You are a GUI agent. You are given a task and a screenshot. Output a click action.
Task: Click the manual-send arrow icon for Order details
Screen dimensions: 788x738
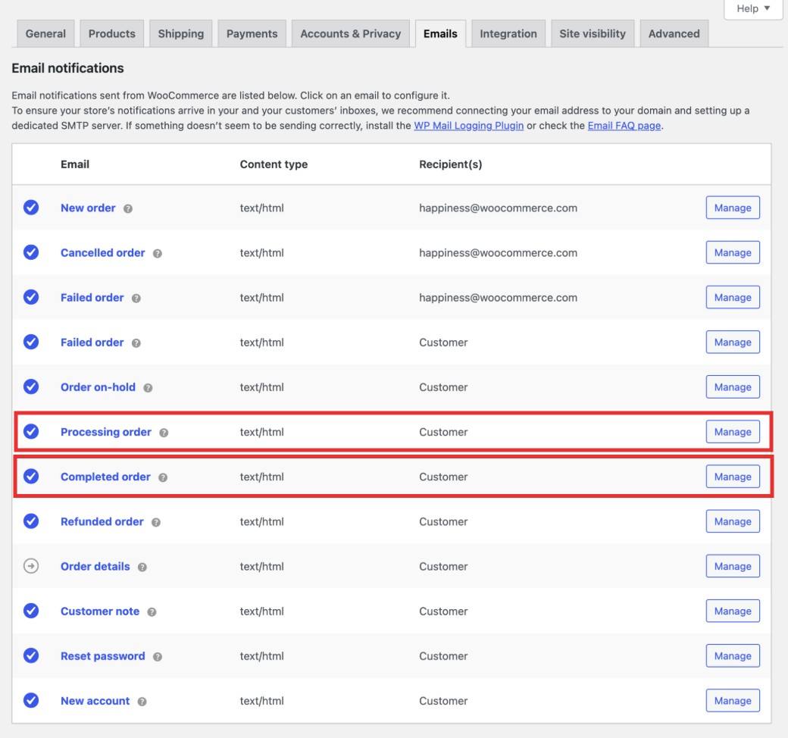click(x=31, y=565)
